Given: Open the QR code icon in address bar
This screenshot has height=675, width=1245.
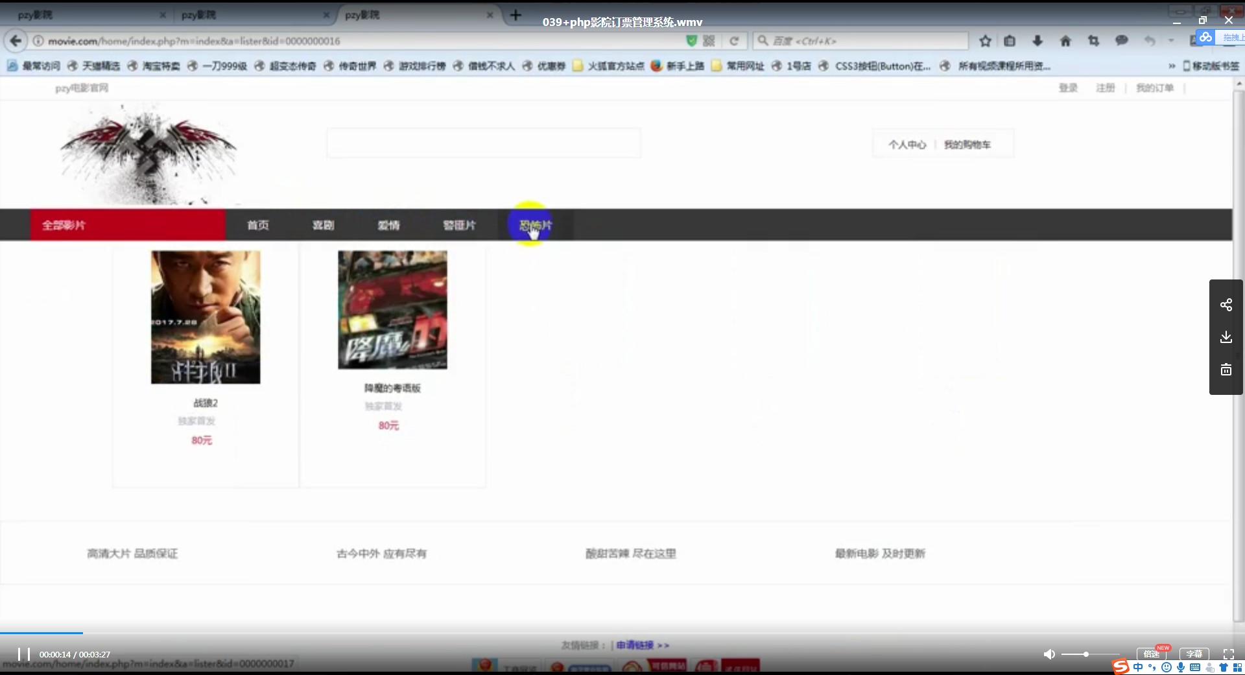Looking at the screenshot, I should [709, 41].
